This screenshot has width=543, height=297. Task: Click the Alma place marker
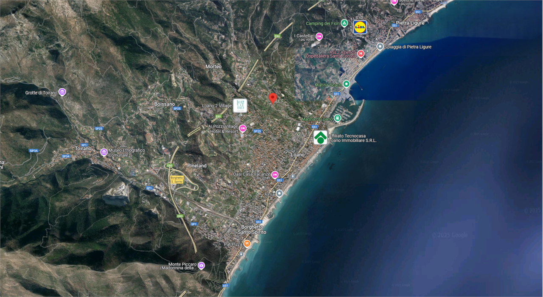coord(279,193)
